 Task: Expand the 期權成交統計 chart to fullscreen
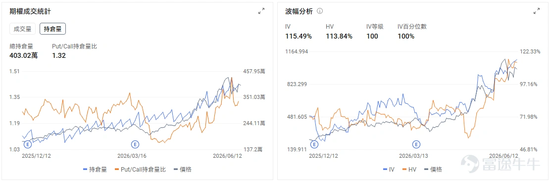pos(261,11)
